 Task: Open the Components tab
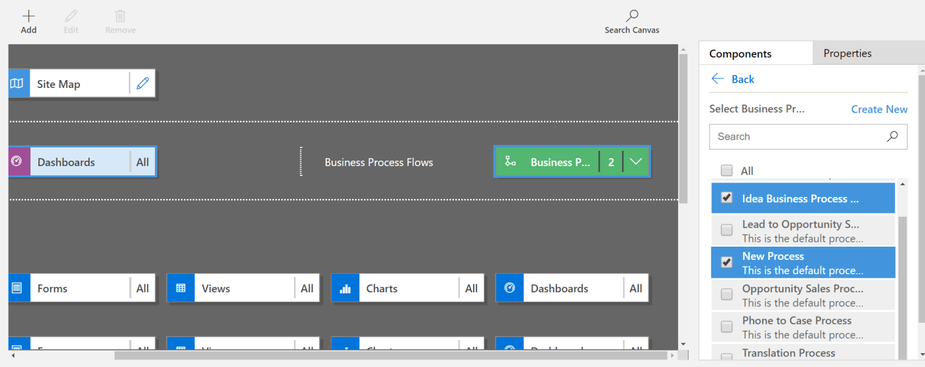pos(740,54)
